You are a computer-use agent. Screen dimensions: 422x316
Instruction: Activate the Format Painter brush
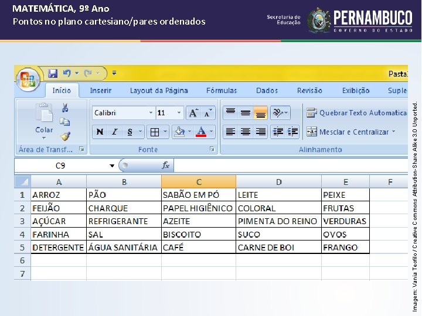tap(66, 136)
